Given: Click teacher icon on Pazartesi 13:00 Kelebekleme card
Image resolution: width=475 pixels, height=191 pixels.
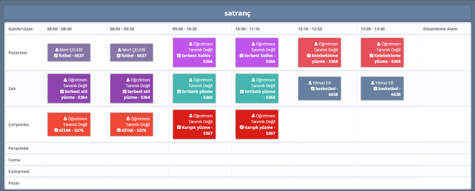Looking at the screenshot, I should (379, 44).
